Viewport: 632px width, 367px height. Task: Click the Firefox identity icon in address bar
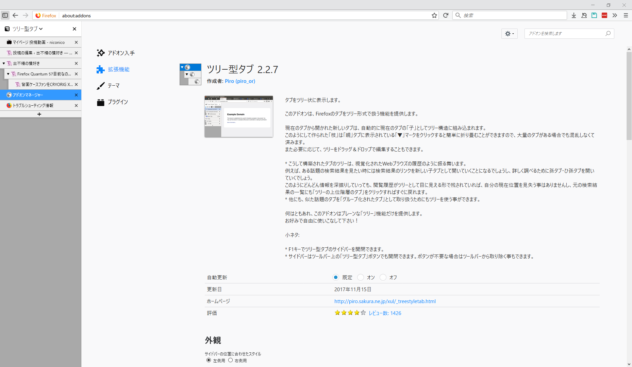46,16
